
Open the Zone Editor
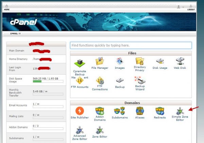100,130
